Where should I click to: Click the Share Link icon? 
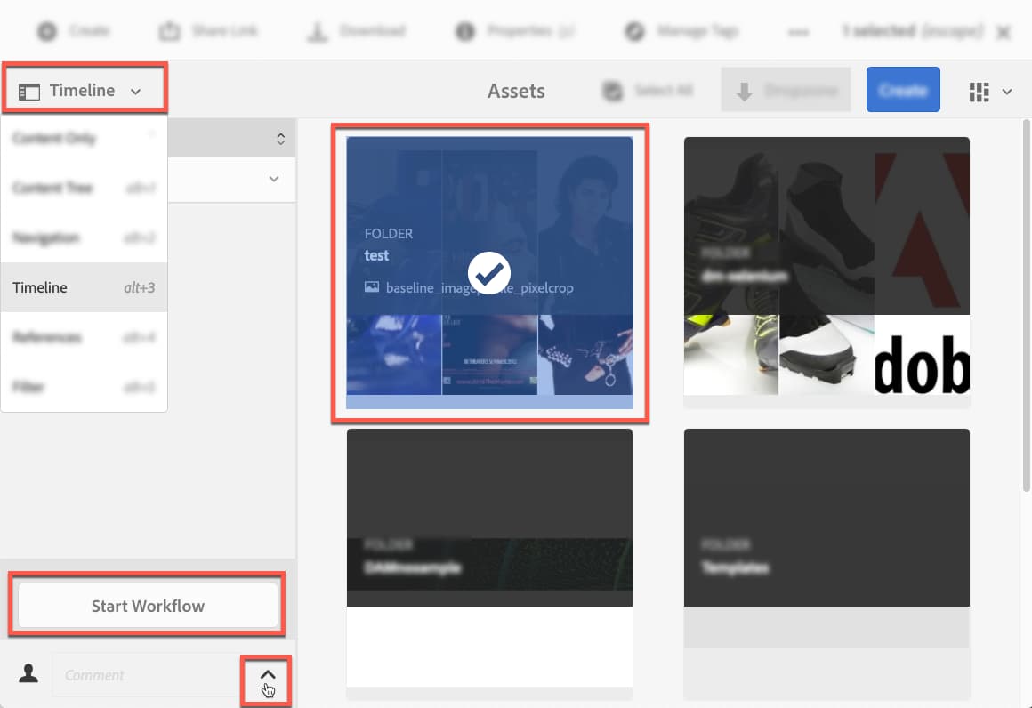point(169,30)
